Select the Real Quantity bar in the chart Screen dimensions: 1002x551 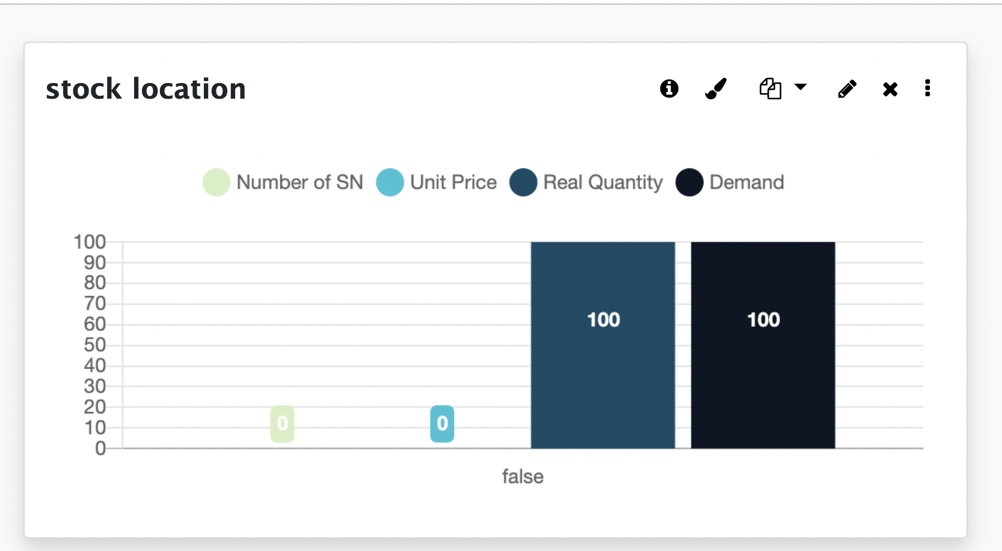(603, 373)
